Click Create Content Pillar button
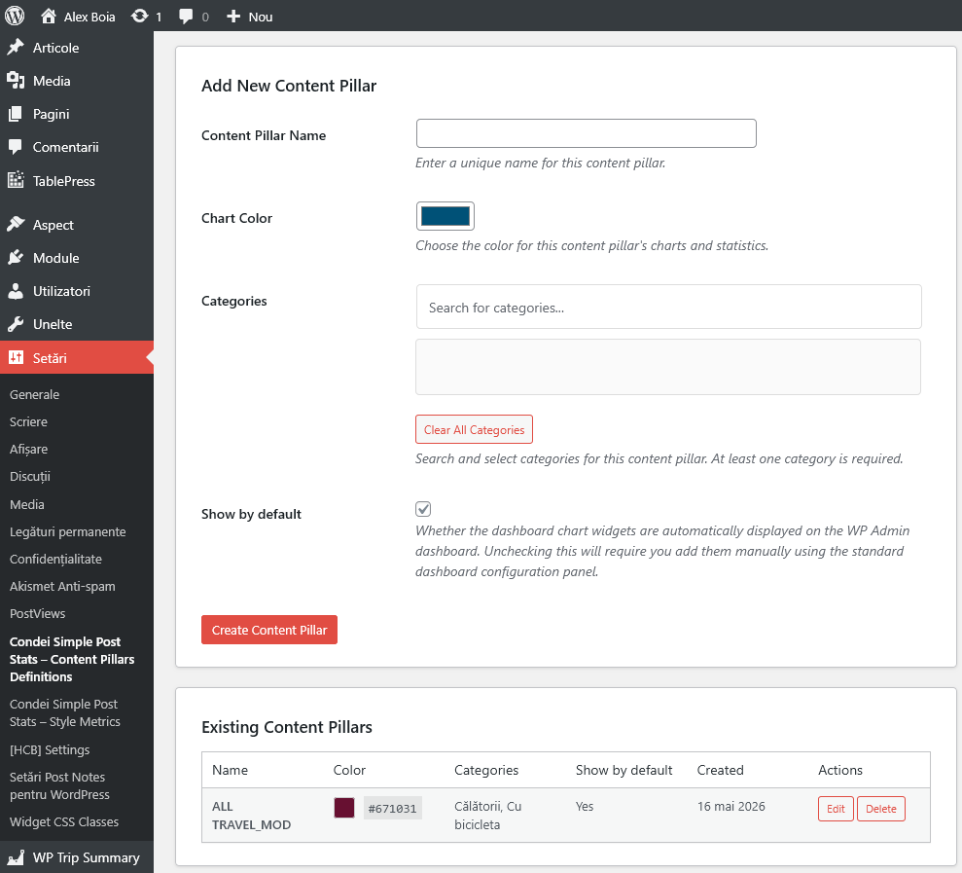Screen dimensions: 962x873 [x=269, y=630]
